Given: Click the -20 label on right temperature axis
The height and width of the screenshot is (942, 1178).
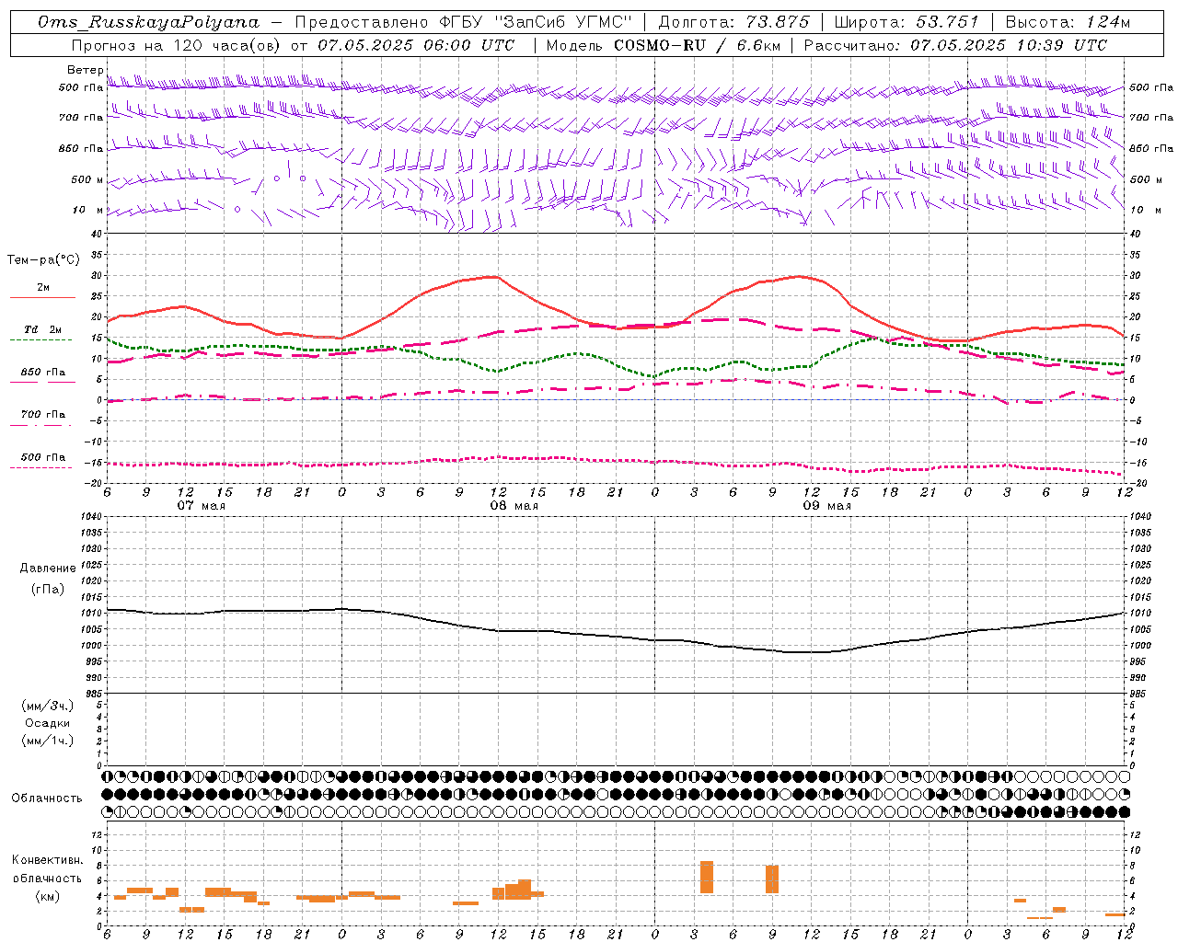Looking at the screenshot, I should coord(1137,483).
